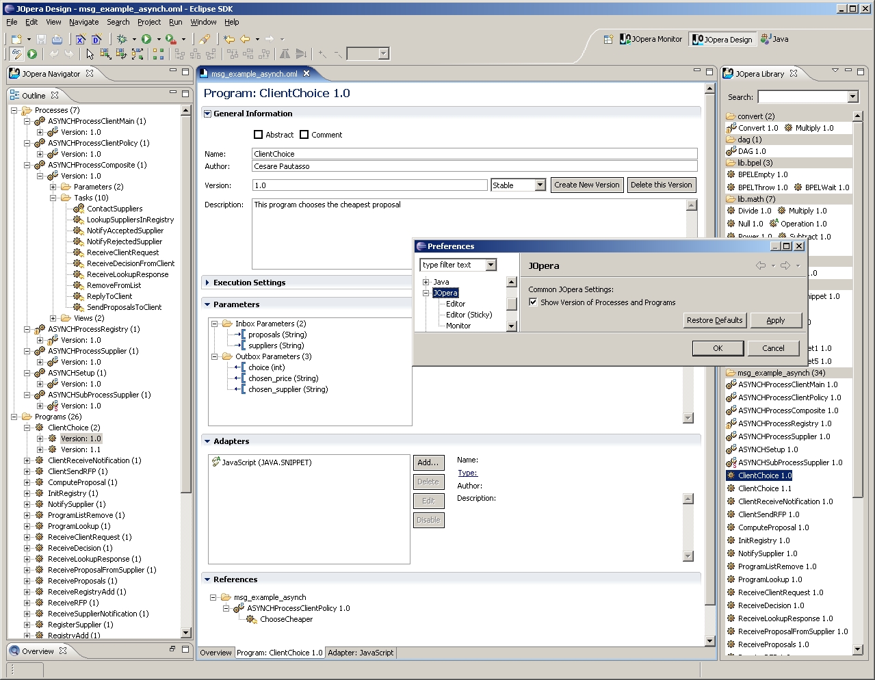Open the Navigate menu
The height and width of the screenshot is (680, 875).
83,22
